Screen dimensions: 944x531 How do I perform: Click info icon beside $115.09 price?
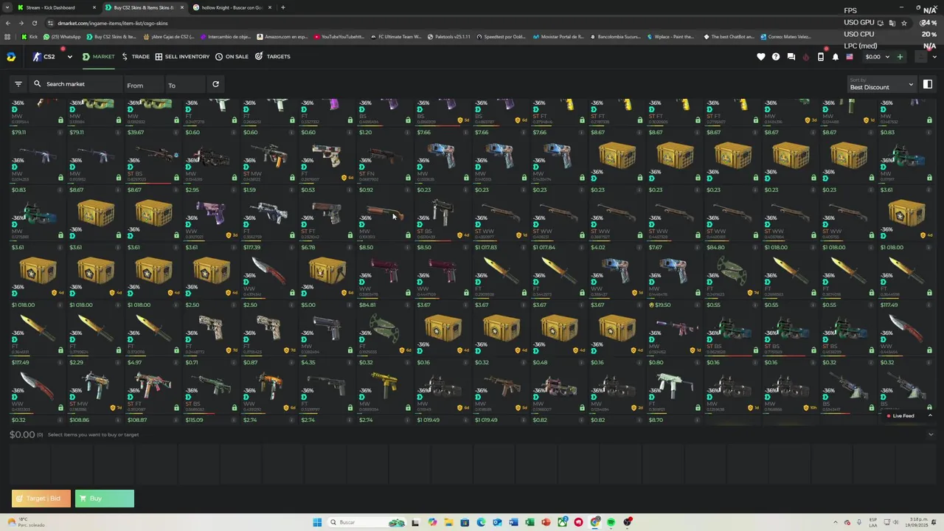coord(233,420)
